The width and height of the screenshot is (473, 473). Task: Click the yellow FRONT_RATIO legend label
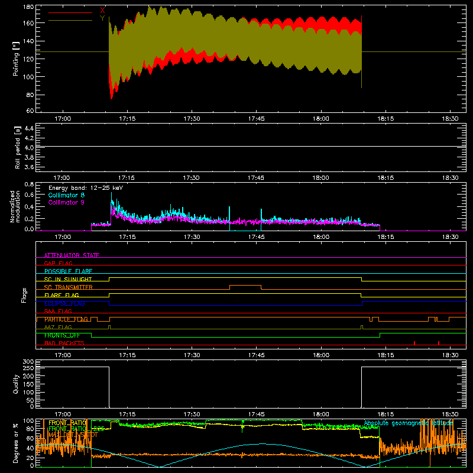pyautogui.click(x=67, y=423)
